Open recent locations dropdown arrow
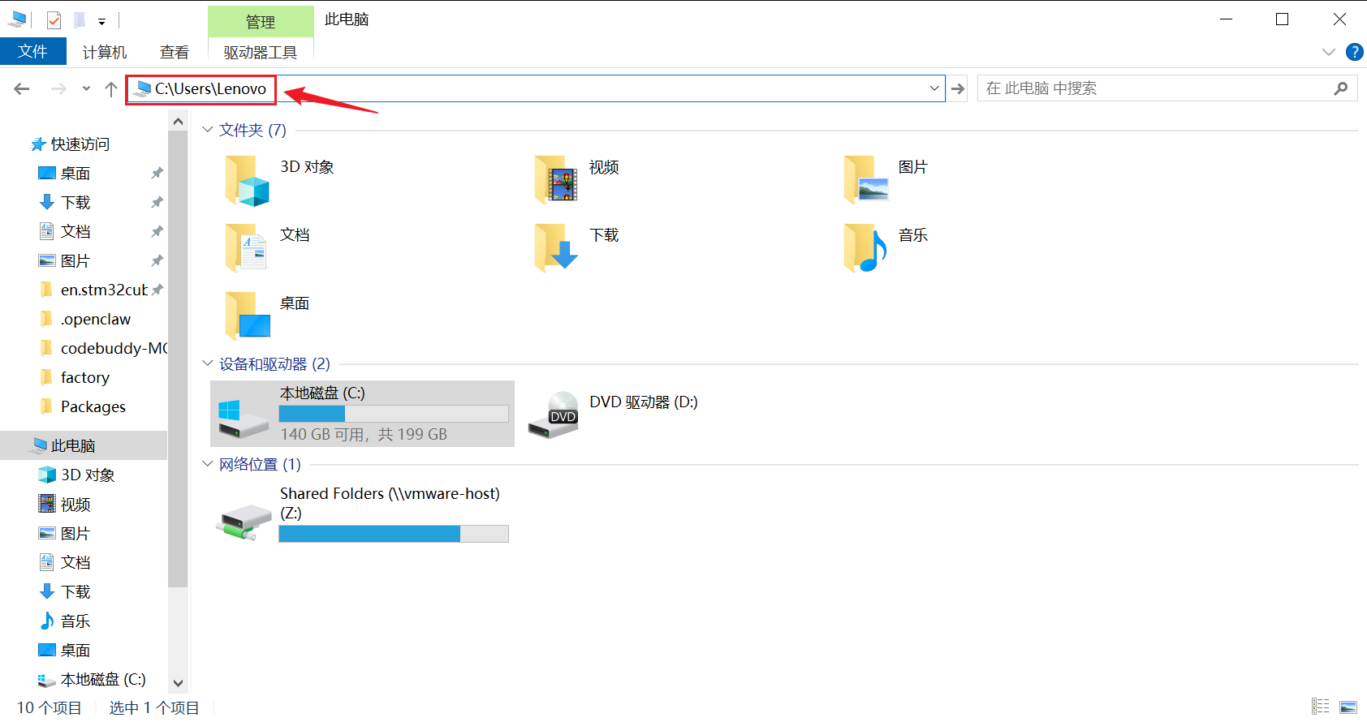Viewport: 1367px width, 722px height. click(x=86, y=88)
